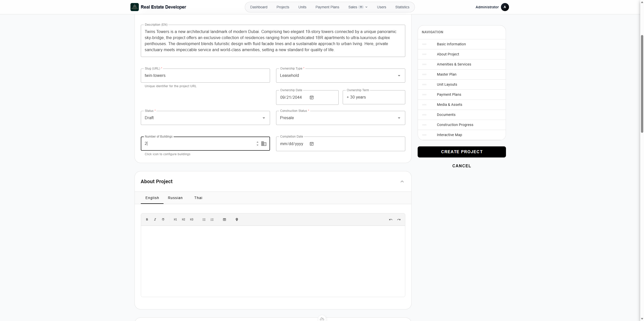Click the Ownership Term field

(374, 97)
